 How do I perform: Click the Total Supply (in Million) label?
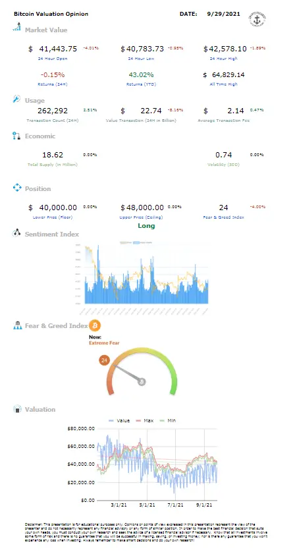52,164
